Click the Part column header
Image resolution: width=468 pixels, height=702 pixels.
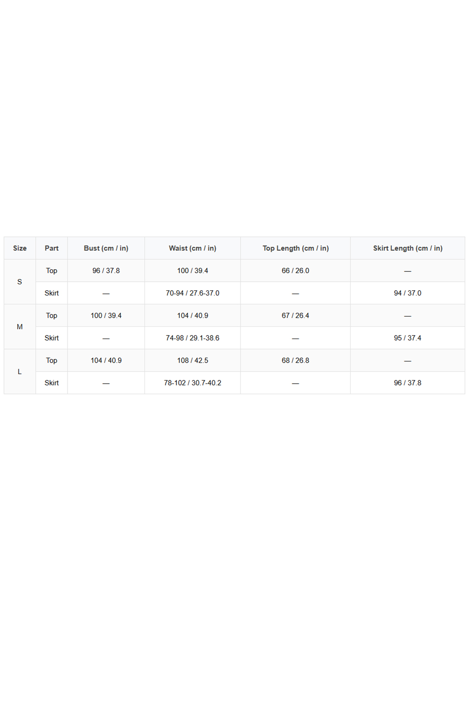[52, 248]
